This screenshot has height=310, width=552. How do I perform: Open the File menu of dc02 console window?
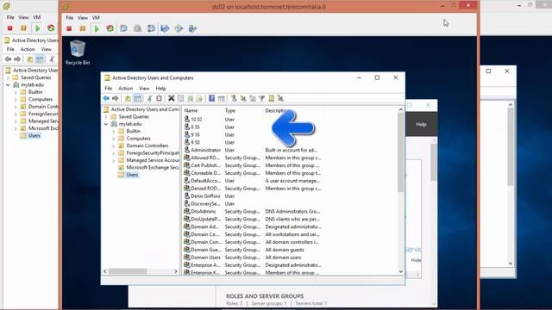[70, 17]
